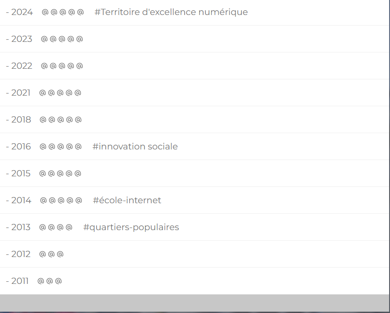Image resolution: width=390 pixels, height=313 pixels.
Task: Click the 2023 year entry
Action: coord(22,39)
